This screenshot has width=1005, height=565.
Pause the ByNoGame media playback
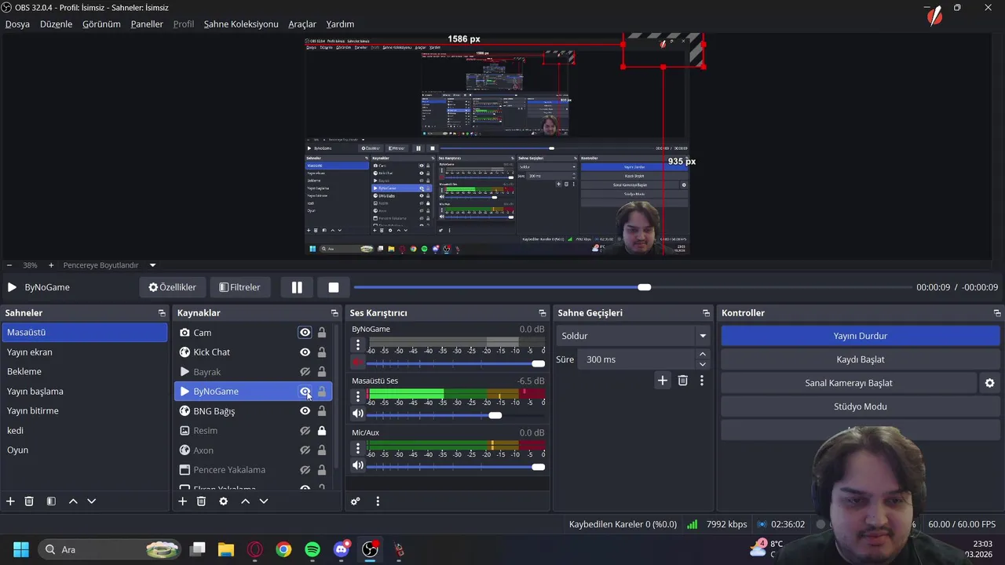[x=297, y=287]
